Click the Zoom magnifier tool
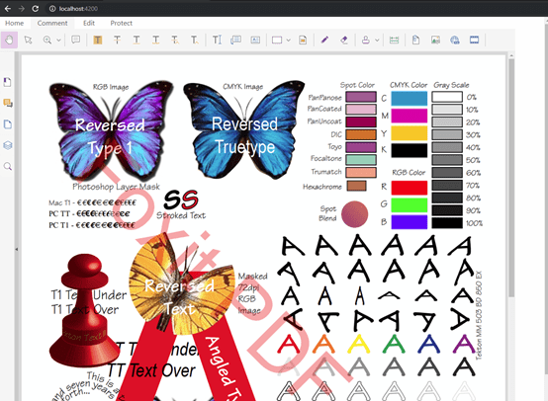This screenshot has width=548, height=401. pos(47,40)
